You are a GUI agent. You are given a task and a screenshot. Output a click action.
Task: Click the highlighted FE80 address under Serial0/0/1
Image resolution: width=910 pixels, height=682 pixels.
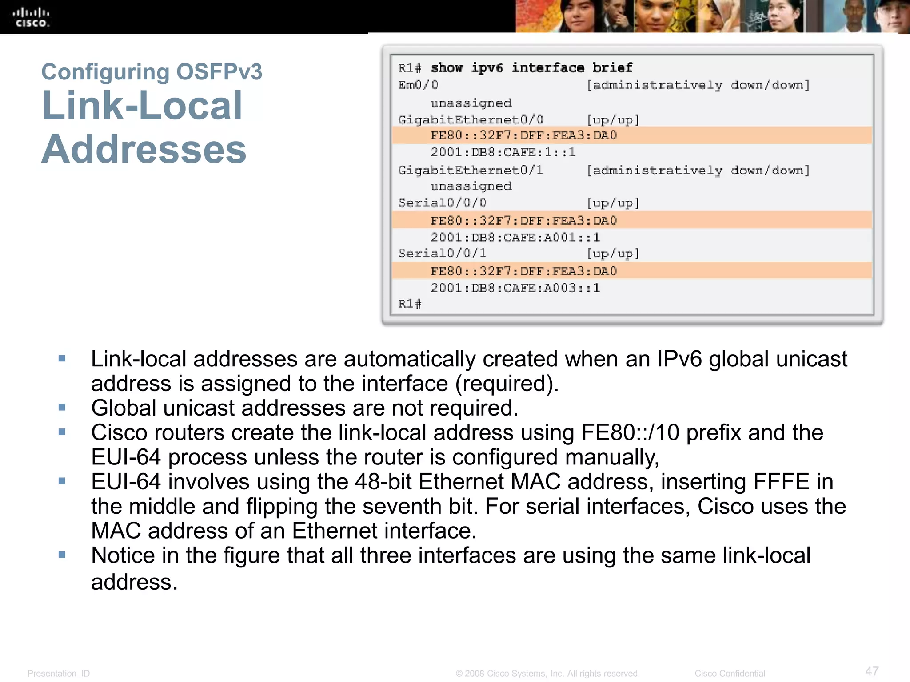pos(524,270)
